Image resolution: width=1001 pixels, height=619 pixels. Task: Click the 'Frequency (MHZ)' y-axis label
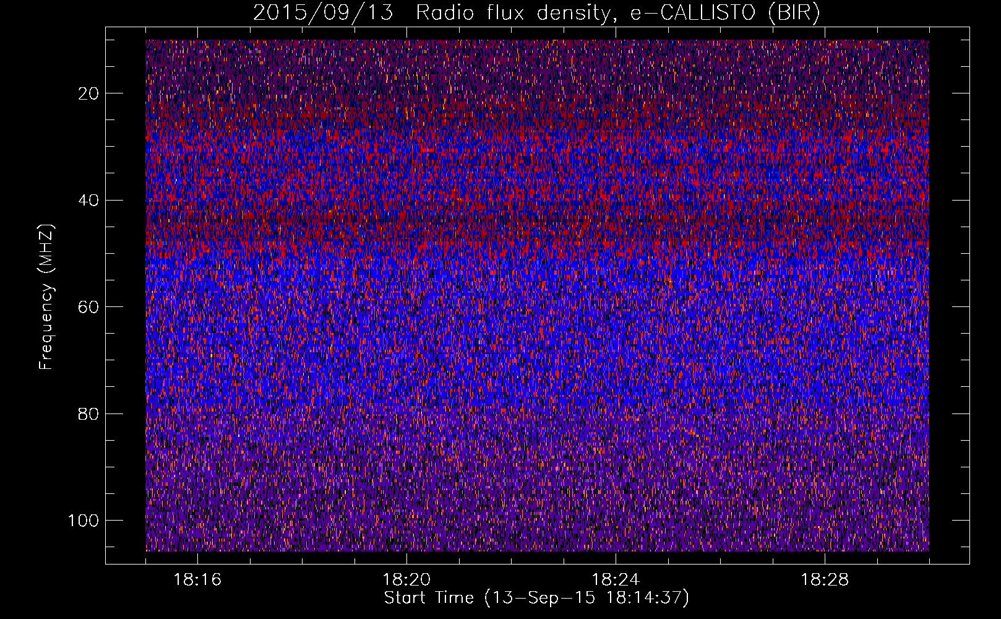click(47, 297)
